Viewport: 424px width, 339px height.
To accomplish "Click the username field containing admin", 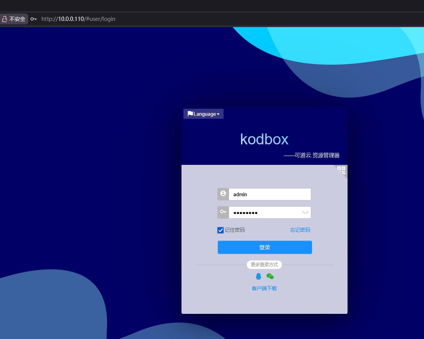I will pos(270,194).
